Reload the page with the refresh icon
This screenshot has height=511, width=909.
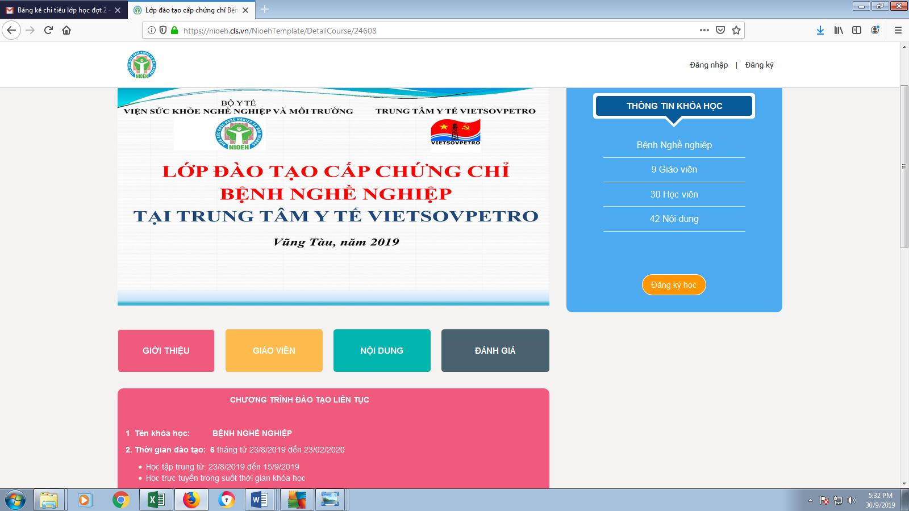tap(48, 30)
